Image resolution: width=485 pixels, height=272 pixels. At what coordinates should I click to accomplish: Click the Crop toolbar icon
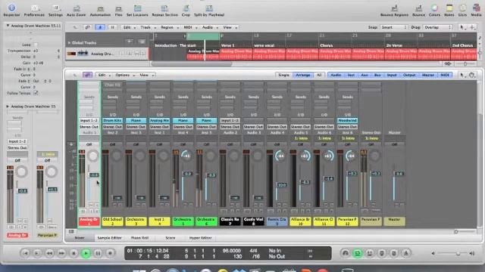click(186, 10)
